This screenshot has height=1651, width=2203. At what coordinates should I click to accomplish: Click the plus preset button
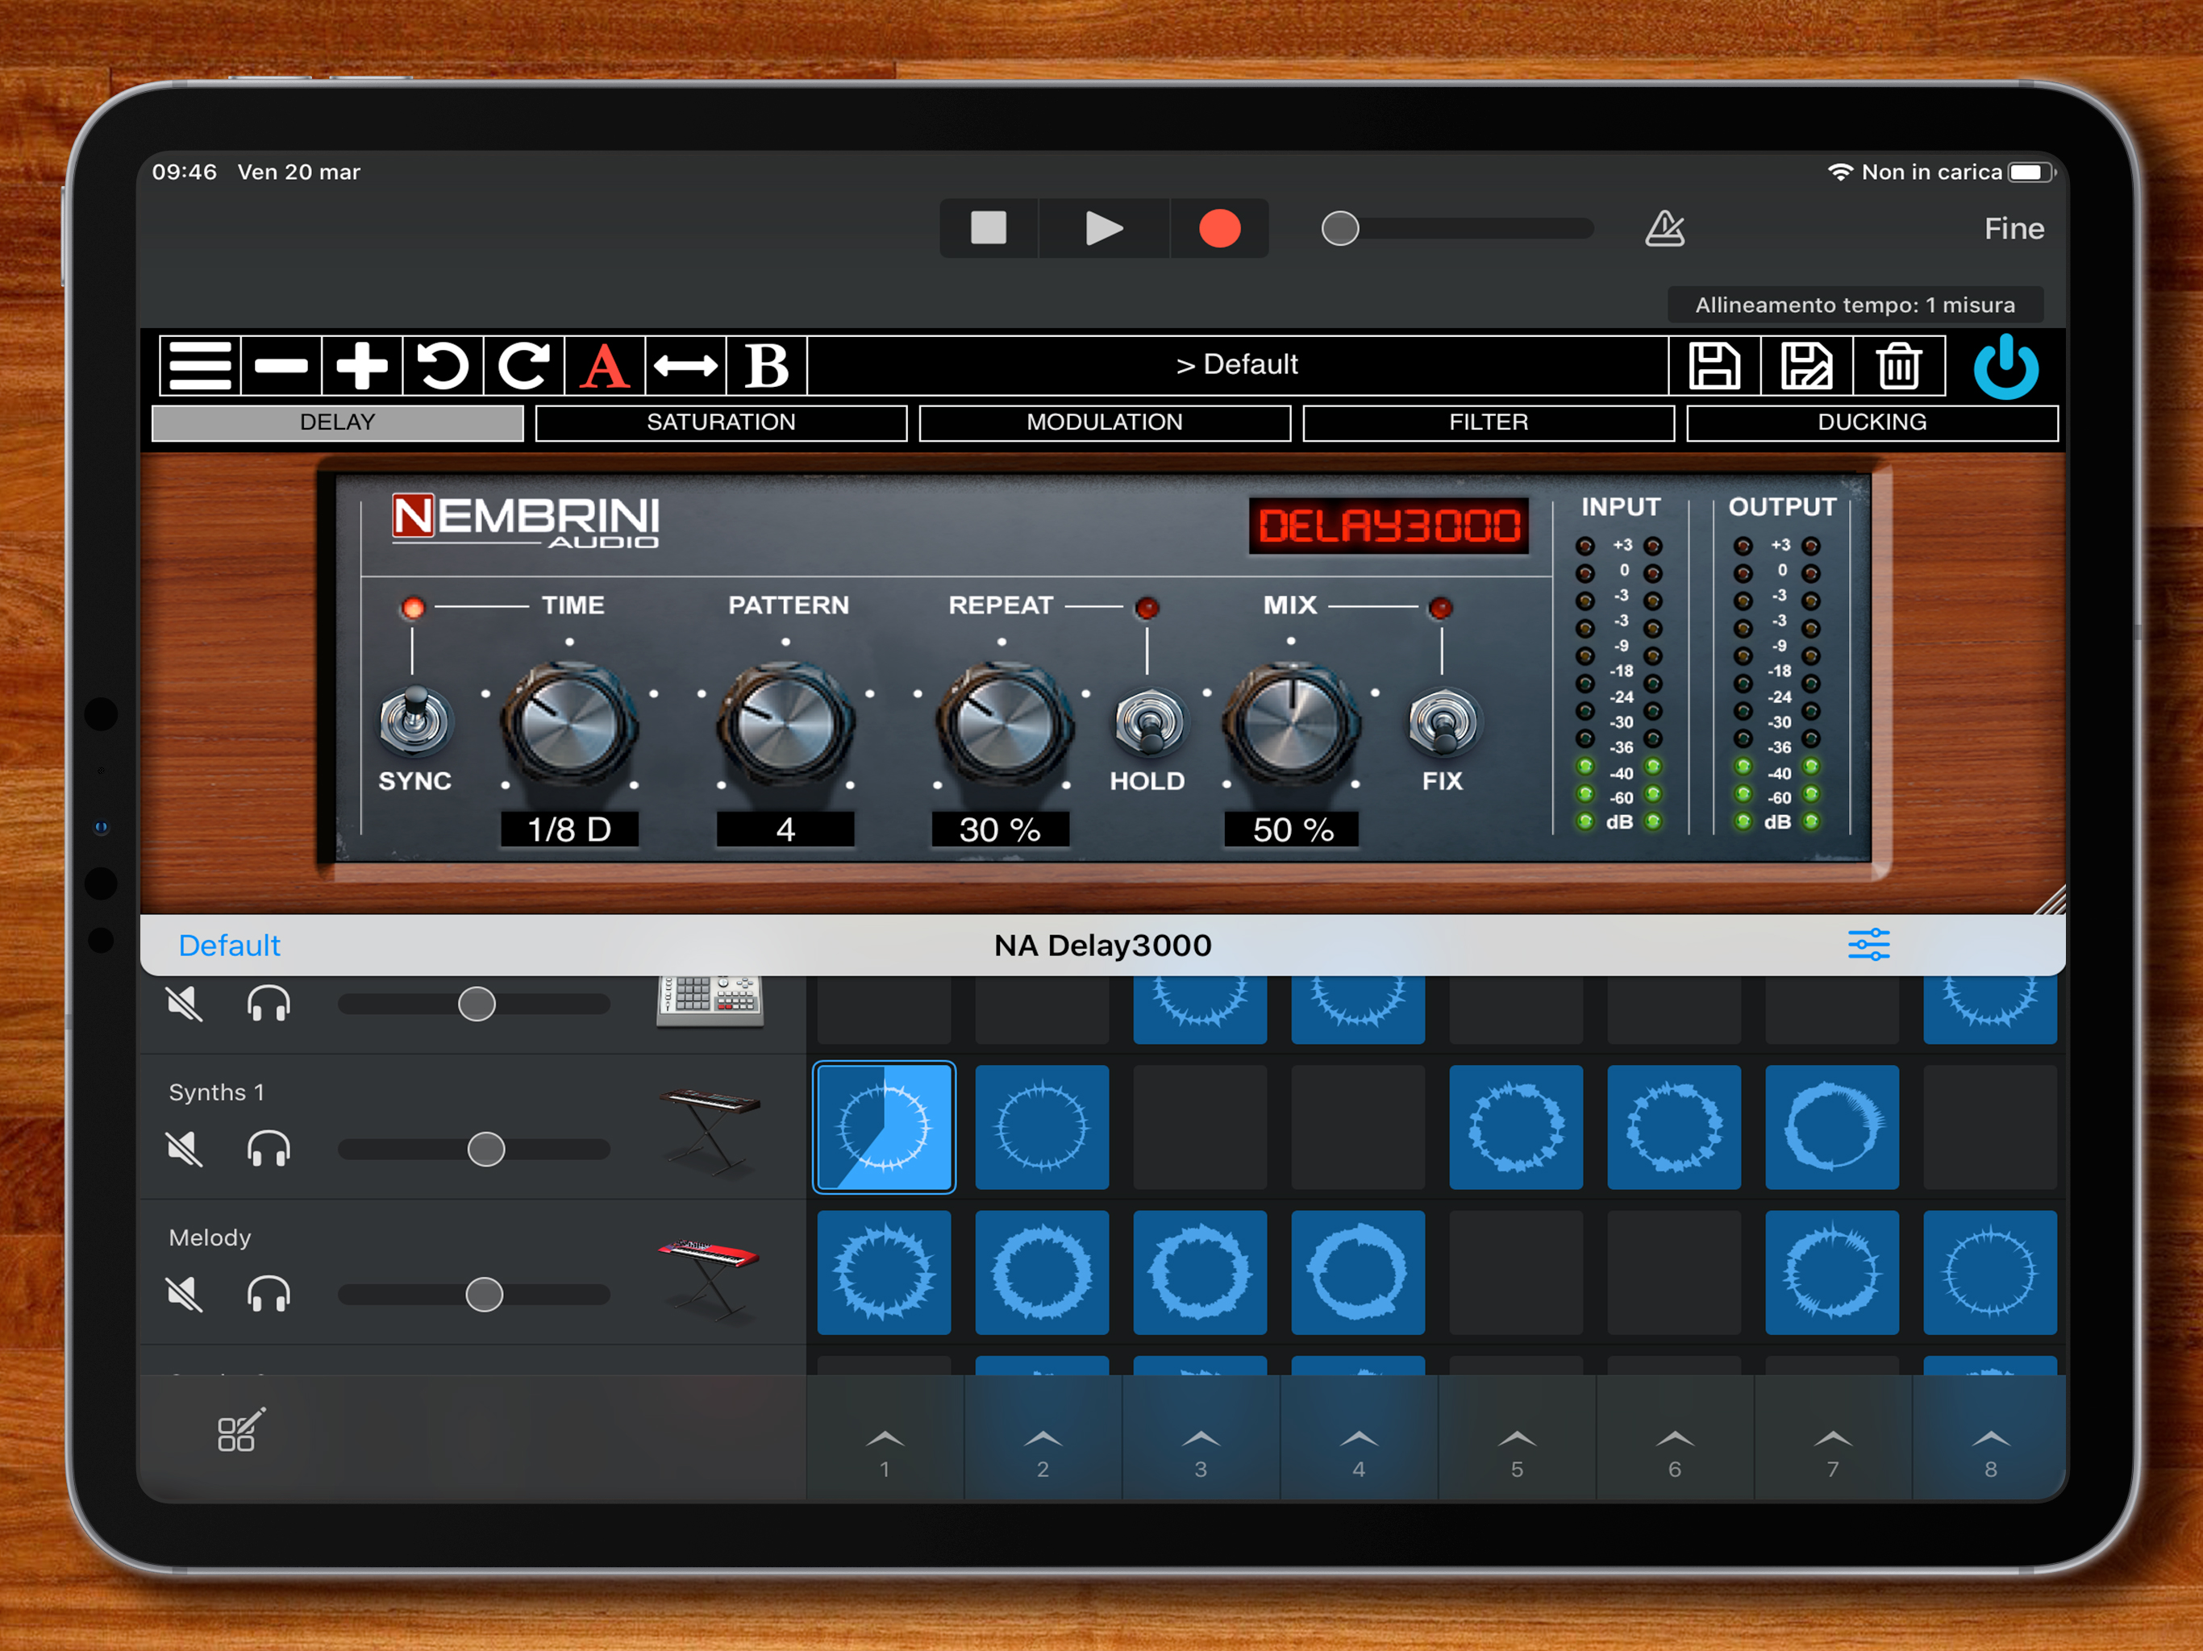(x=361, y=365)
